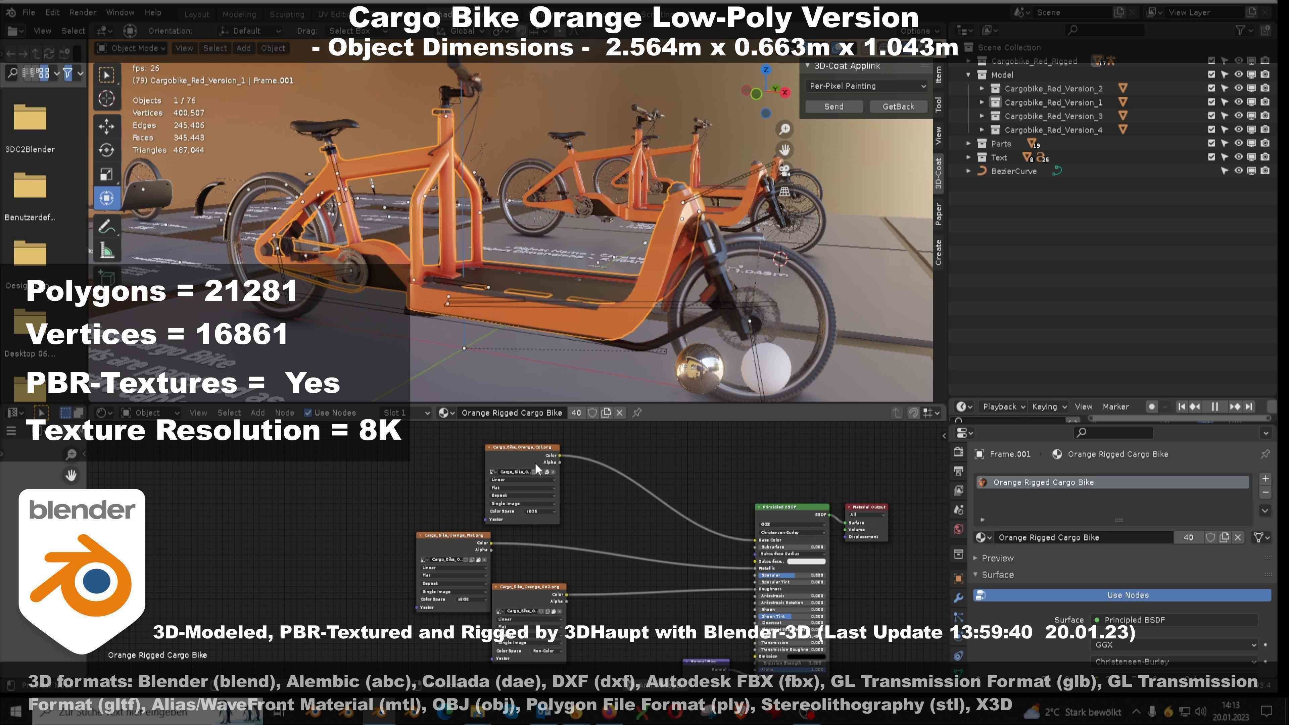Image resolution: width=1289 pixels, height=725 pixels.
Task: Select the 3D Cursor tool
Action: pos(106,99)
